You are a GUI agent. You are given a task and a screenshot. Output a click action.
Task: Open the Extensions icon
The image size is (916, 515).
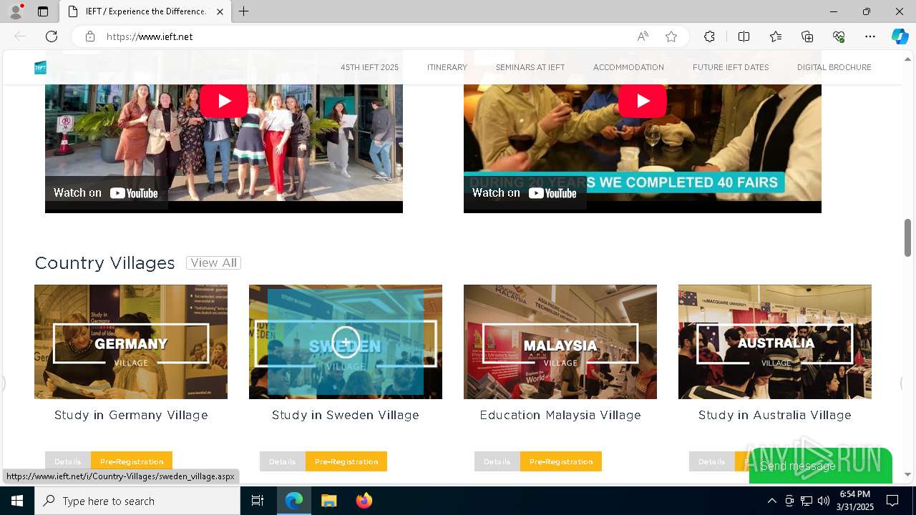[709, 36]
